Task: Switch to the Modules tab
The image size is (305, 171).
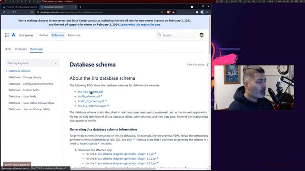Action: (20, 49)
